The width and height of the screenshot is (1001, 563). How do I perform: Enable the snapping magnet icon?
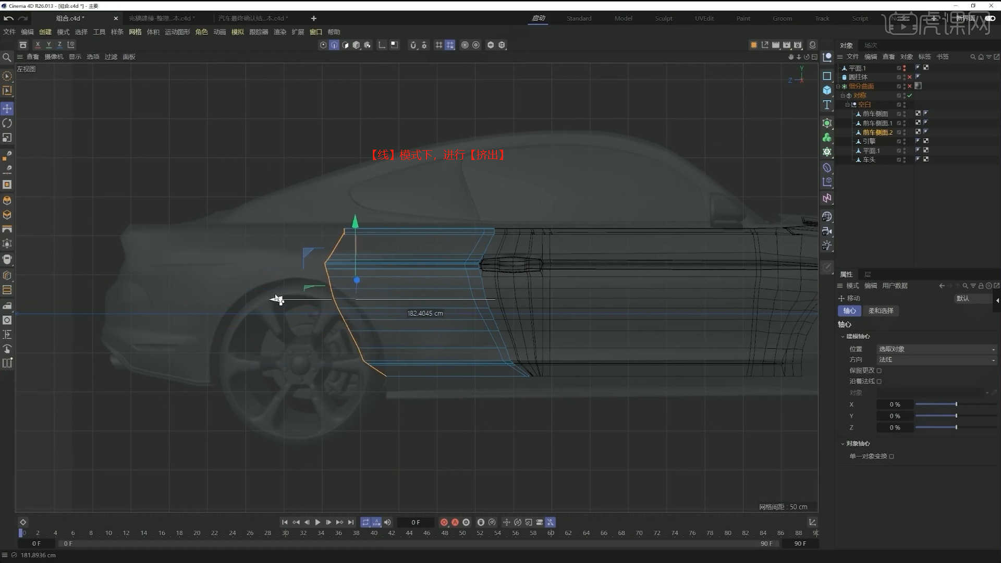(413, 45)
